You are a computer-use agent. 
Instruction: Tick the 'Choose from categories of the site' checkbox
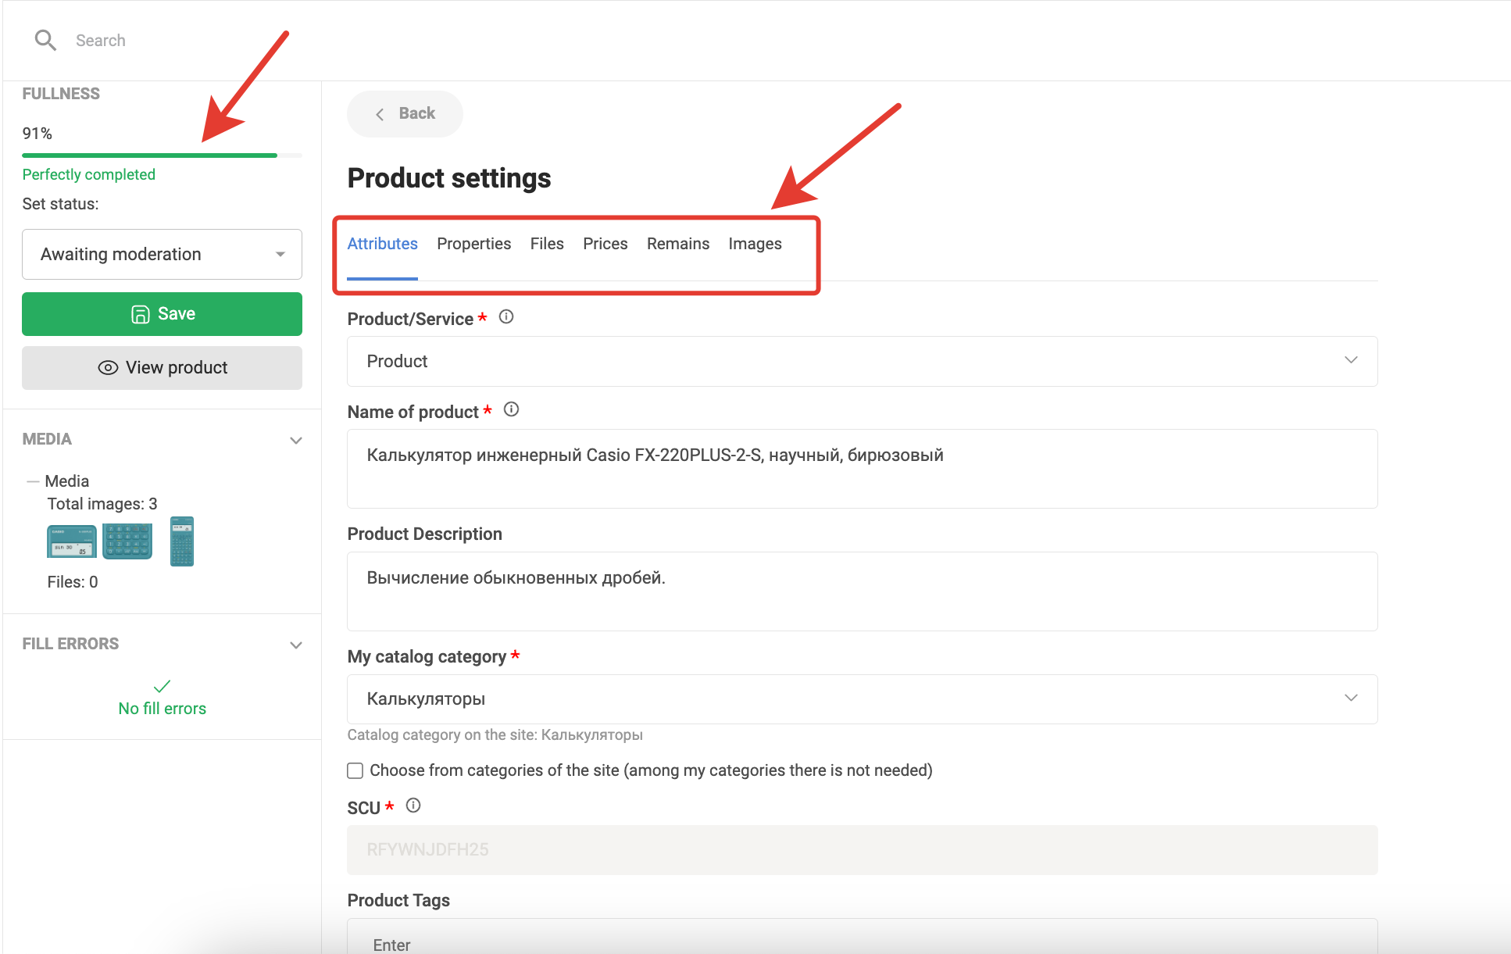pyautogui.click(x=355, y=770)
